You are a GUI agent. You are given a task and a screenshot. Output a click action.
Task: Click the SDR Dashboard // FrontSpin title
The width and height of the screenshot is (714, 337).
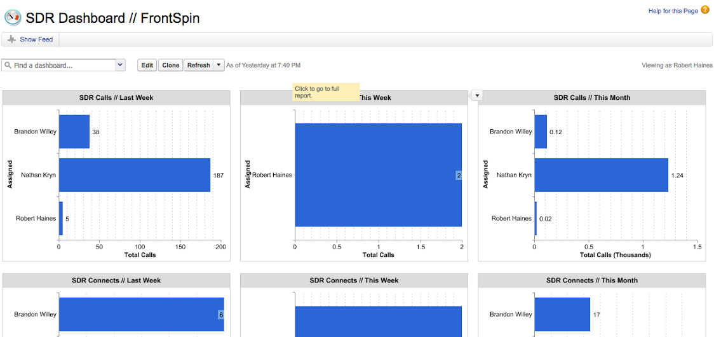[112, 18]
